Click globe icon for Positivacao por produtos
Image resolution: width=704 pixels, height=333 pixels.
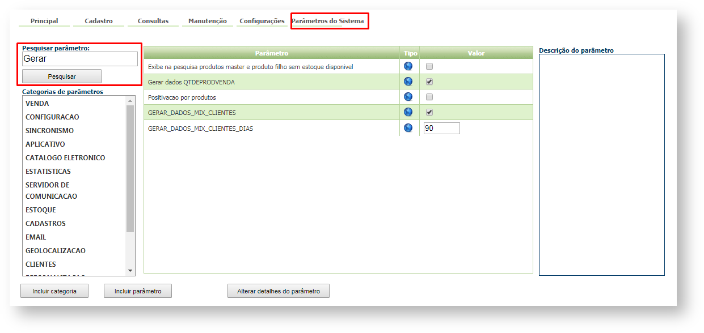pyautogui.click(x=408, y=97)
